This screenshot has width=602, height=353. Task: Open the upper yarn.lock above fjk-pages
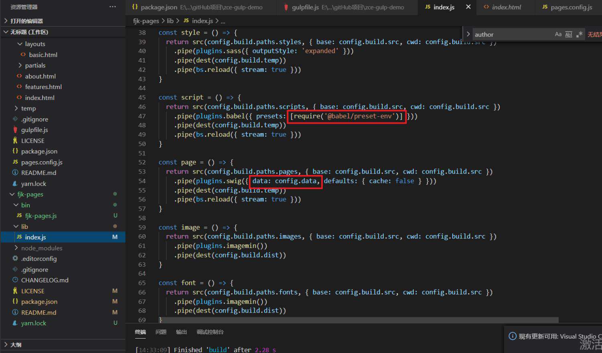[33, 184]
